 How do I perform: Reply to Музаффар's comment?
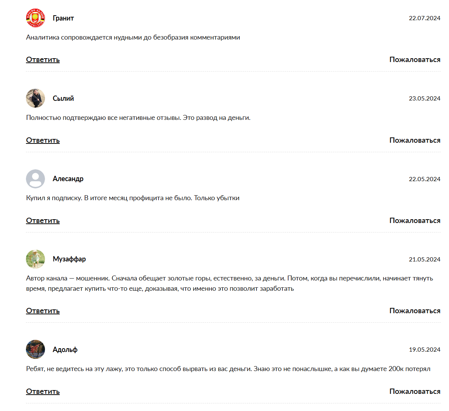[43, 311]
